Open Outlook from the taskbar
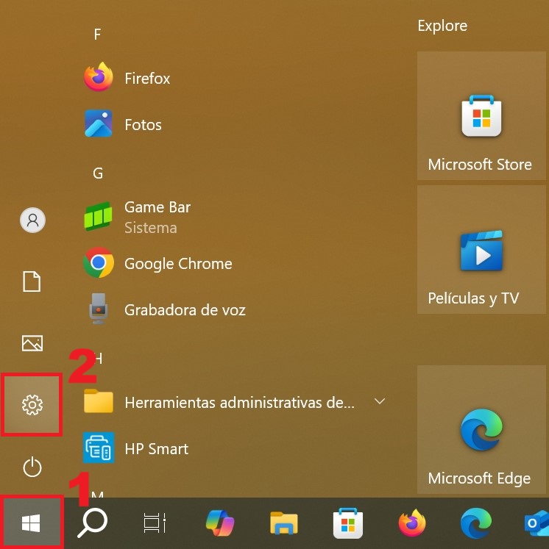Image resolution: width=549 pixels, height=549 pixels. pos(536,523)
